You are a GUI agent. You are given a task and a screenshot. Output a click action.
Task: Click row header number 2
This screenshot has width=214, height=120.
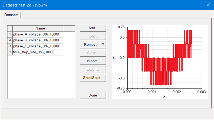click(x=10, y=40)
